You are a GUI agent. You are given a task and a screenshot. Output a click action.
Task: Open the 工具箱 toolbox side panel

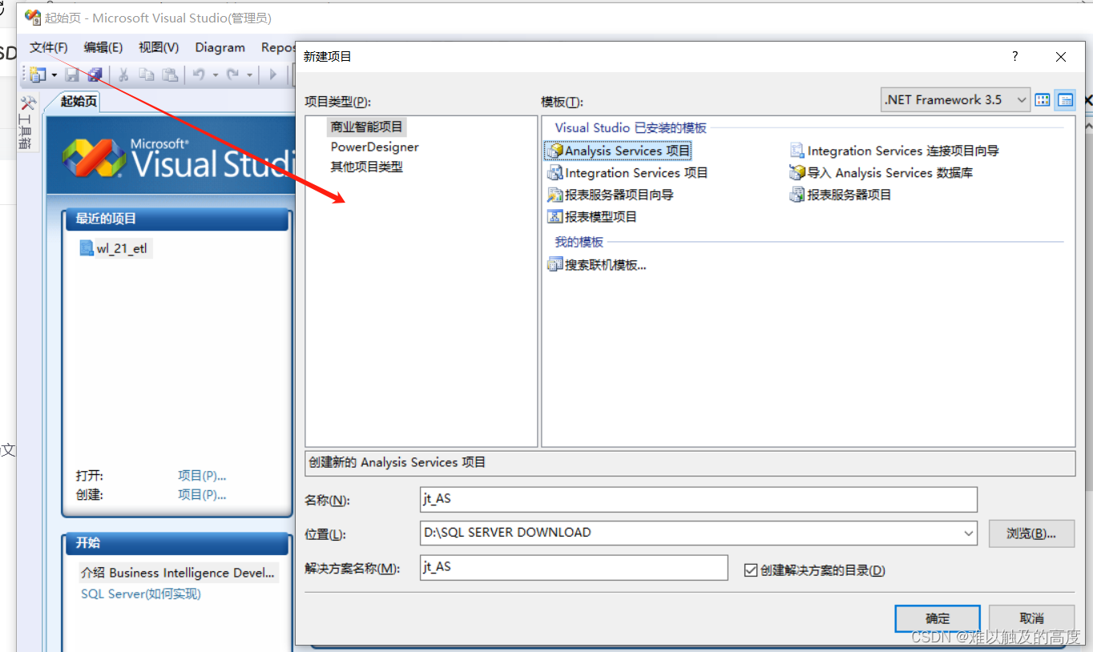coord(27,122)
